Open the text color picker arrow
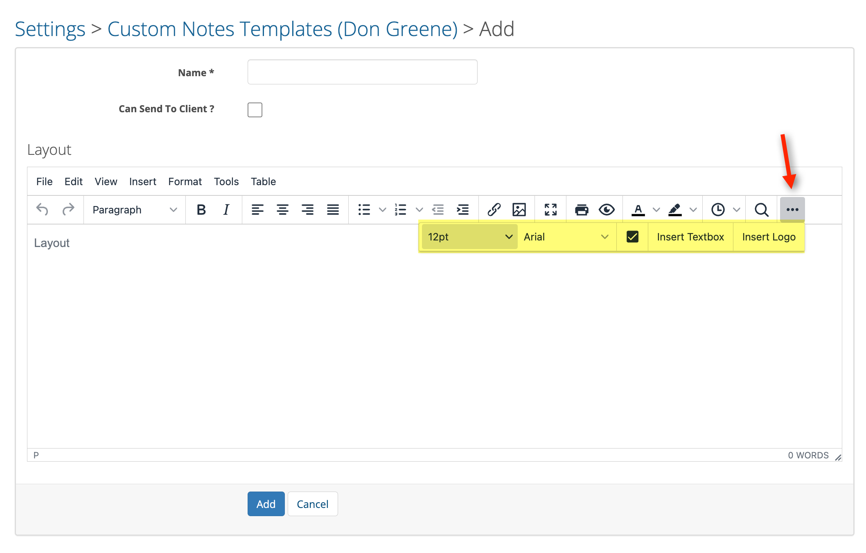Viewport: 866px width, 553px height. coord(656,210)
